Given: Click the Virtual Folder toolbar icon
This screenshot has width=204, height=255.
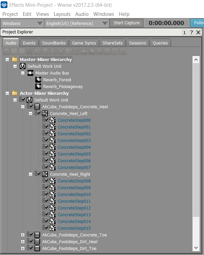Looking at the screenshot, I should pyautogui.click(x=22, y=51).
